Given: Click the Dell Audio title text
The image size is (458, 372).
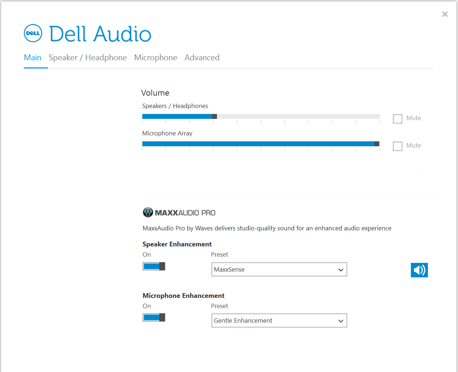Looking at the screenshot, I should [100, 34].
